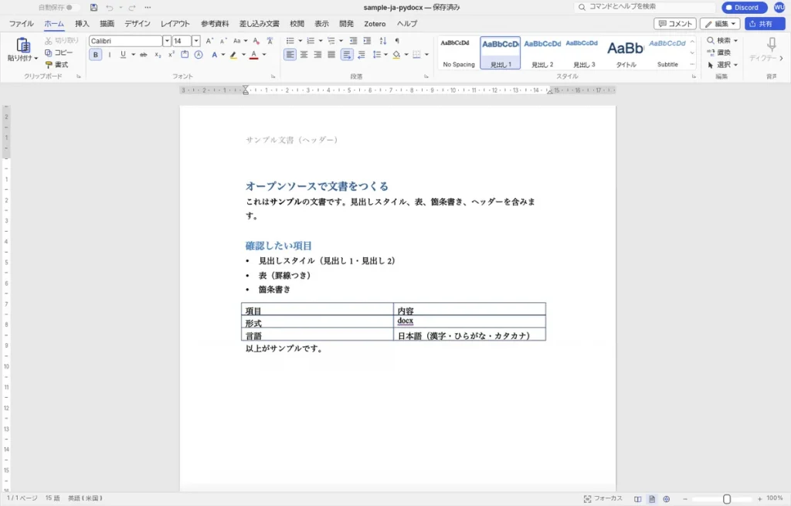Click the numbered list icon

click(x=311, y=41)
